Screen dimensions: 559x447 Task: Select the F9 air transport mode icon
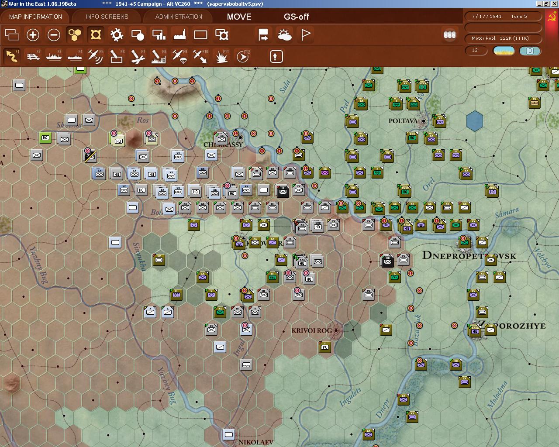[179, 56]
